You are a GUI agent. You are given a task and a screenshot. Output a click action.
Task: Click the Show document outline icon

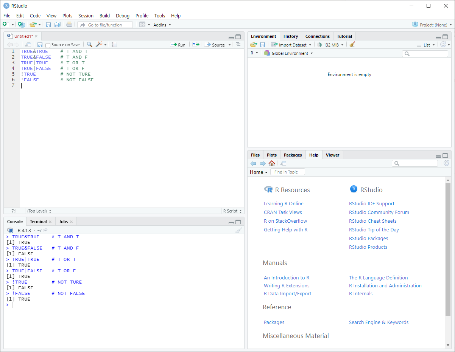click(238, 45)
